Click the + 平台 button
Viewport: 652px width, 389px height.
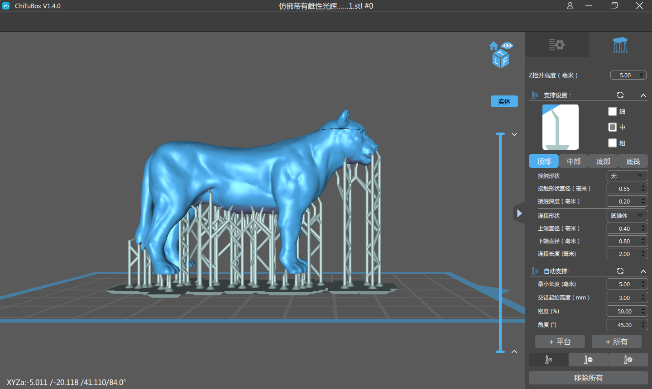point(560,342)
